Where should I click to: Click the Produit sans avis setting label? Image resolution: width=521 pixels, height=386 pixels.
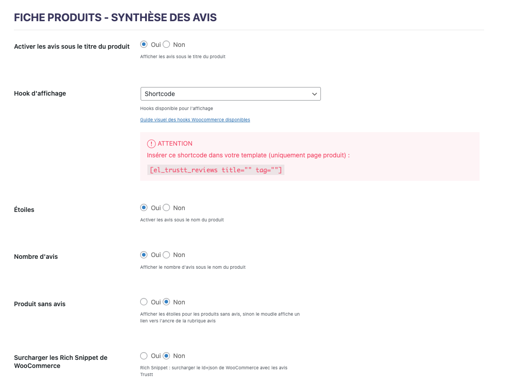point(40,304)
